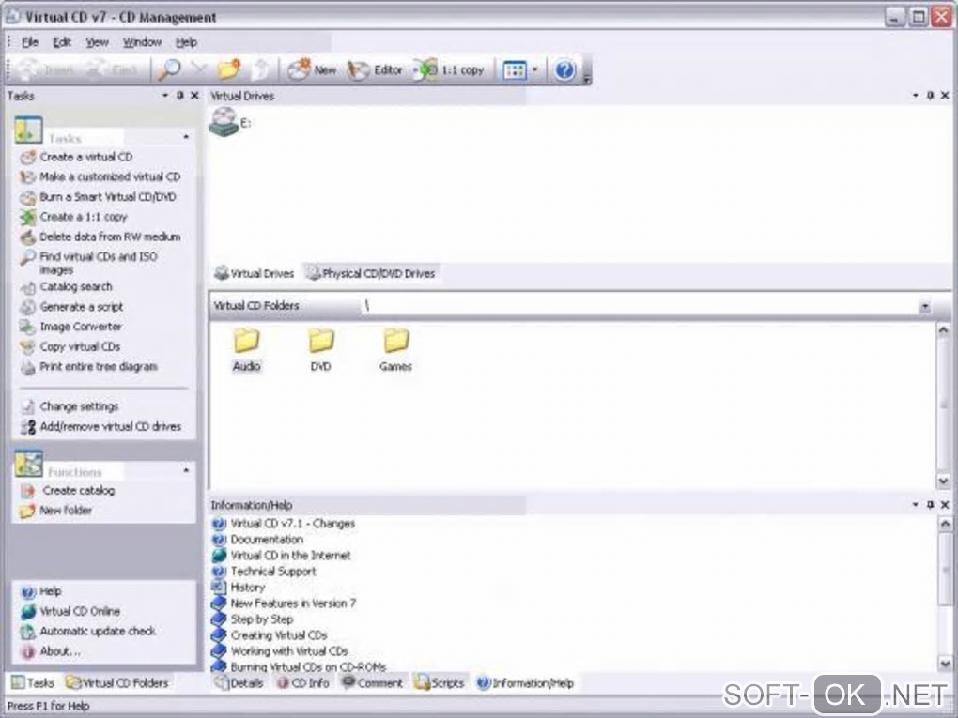This screenshot has width=958, height=718.
Task: Click Virtual CD Online link
Action: pos(70,611)
